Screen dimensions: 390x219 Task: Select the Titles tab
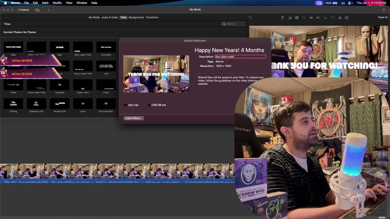click(123, 17)
